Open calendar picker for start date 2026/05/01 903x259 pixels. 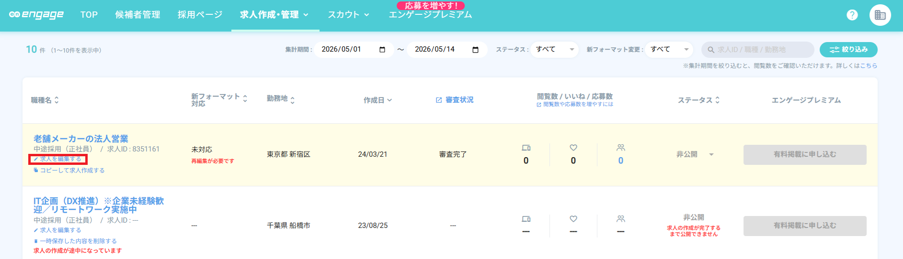382,50
